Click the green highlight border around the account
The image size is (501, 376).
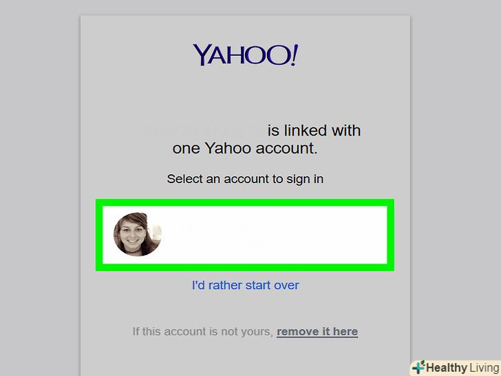tap(245, 202)
